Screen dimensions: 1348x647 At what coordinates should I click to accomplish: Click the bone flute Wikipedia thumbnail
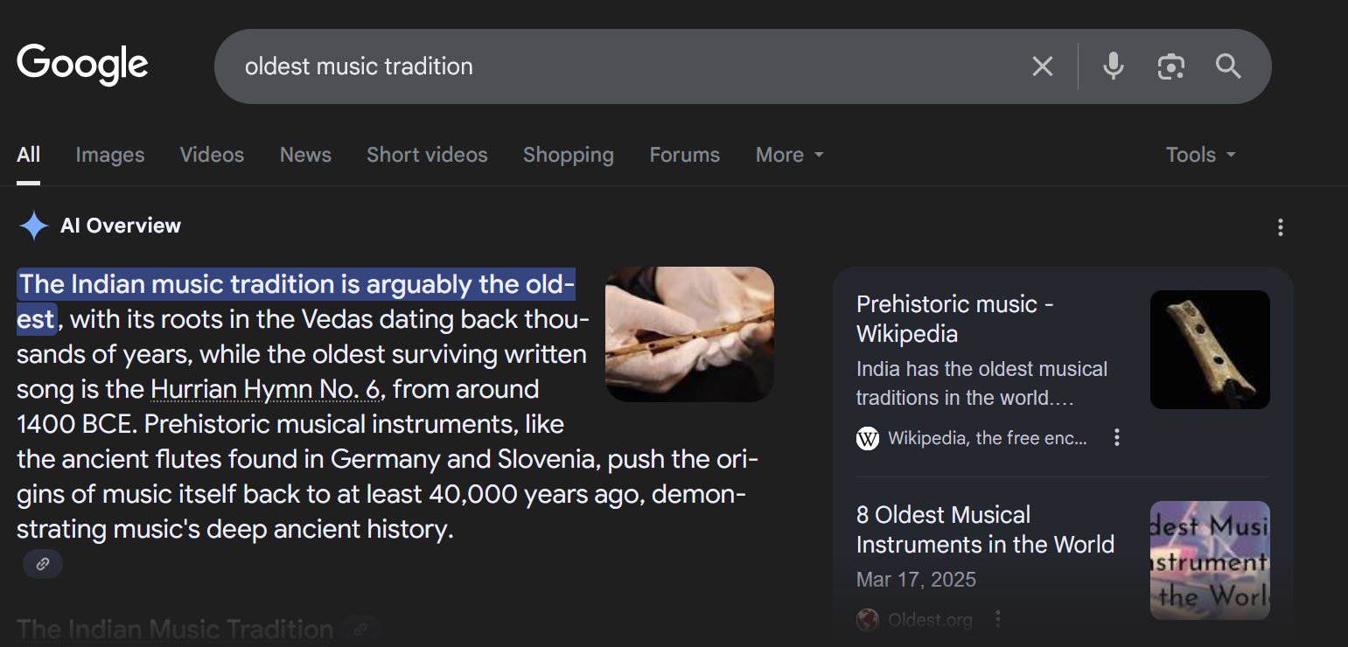click(x=1210, y=350)
